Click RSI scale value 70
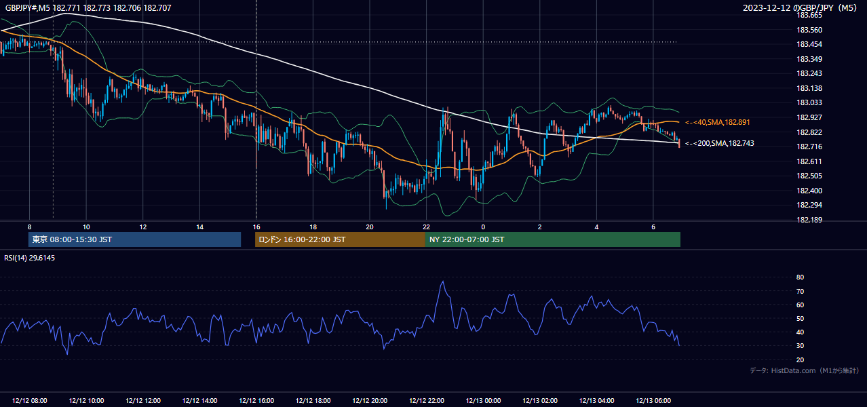This screenshot has height=407, width=867. [800, 291]
